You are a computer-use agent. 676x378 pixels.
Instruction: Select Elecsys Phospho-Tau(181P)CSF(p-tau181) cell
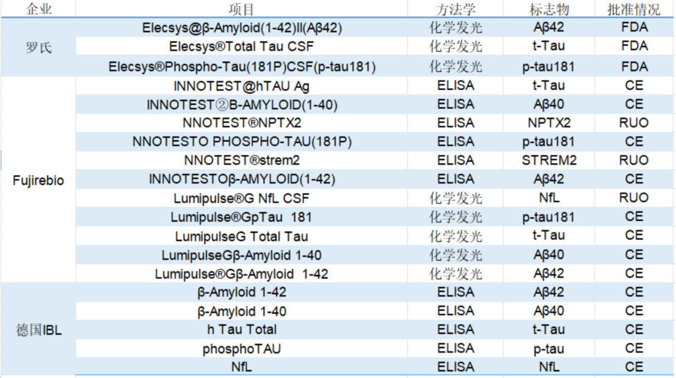tap(241, 67)
